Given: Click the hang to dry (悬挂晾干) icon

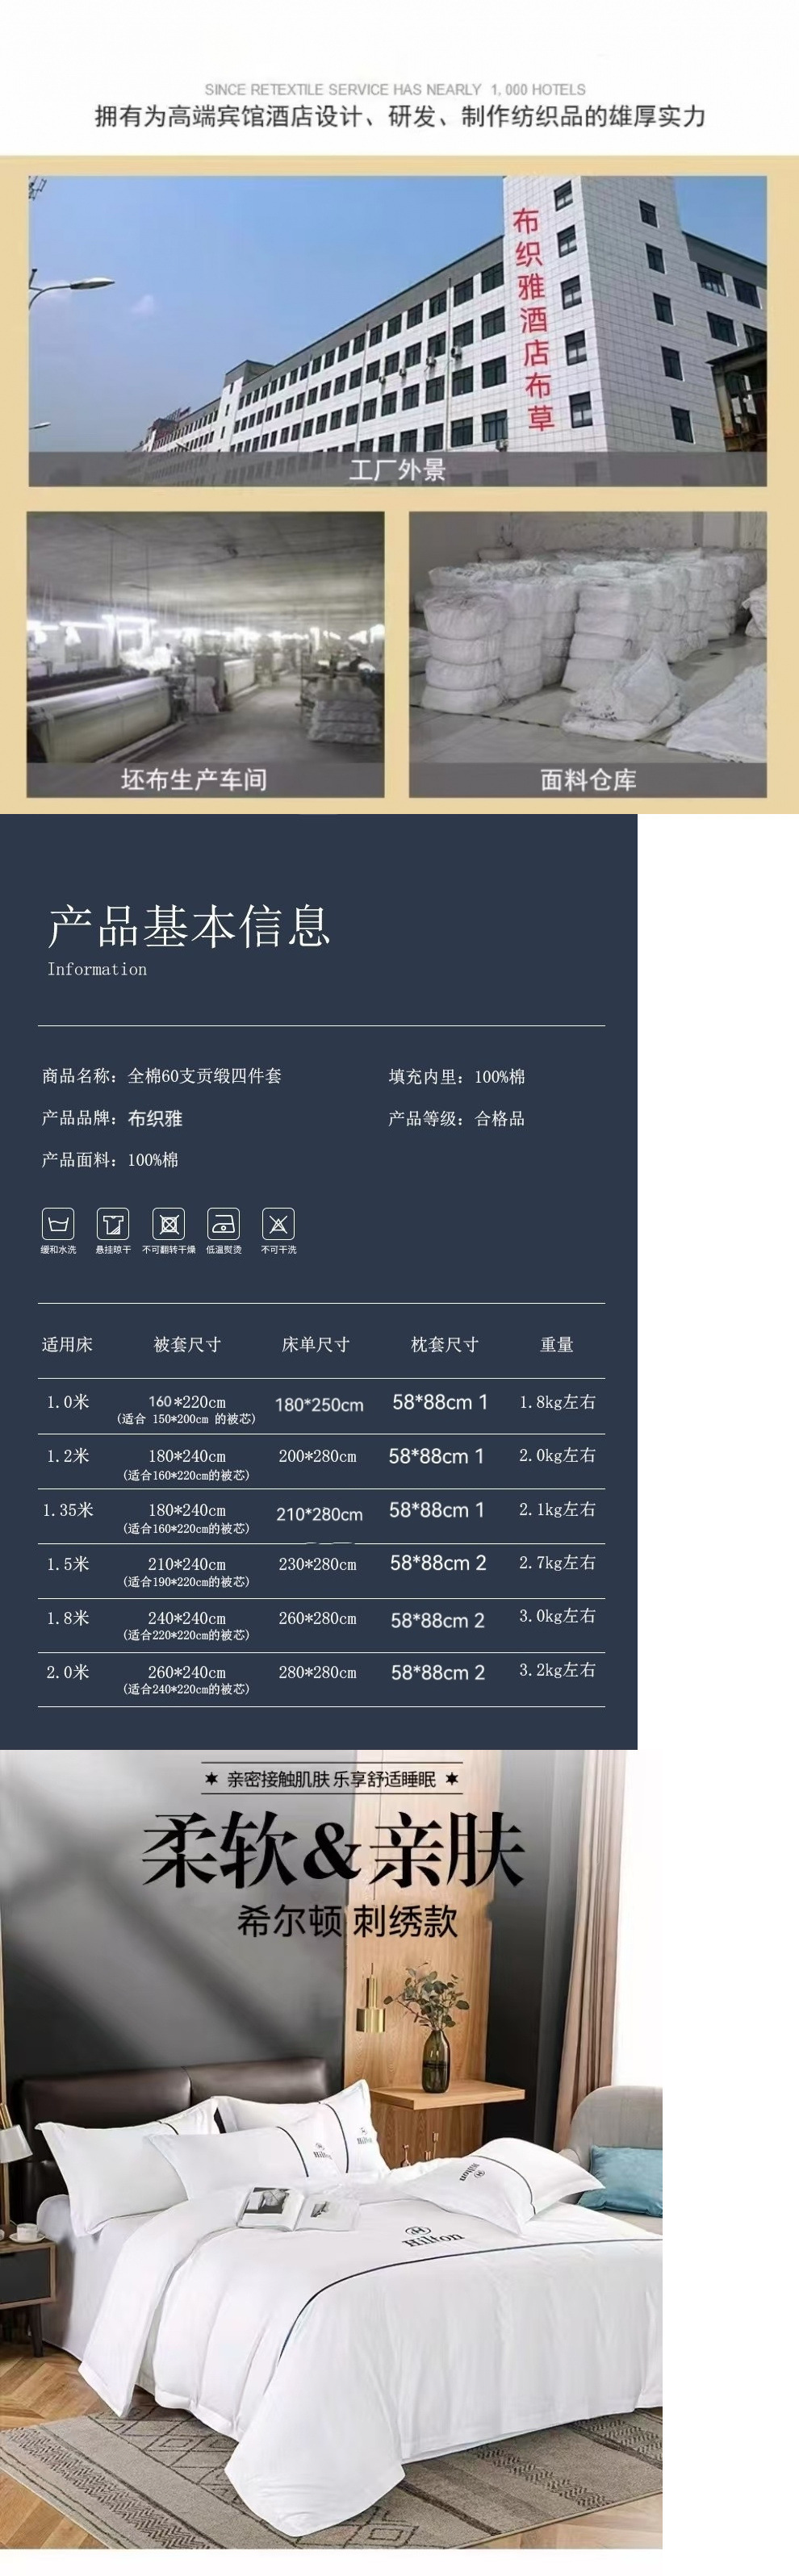Looking at the screenshot, I should [x=113, y=1223].
